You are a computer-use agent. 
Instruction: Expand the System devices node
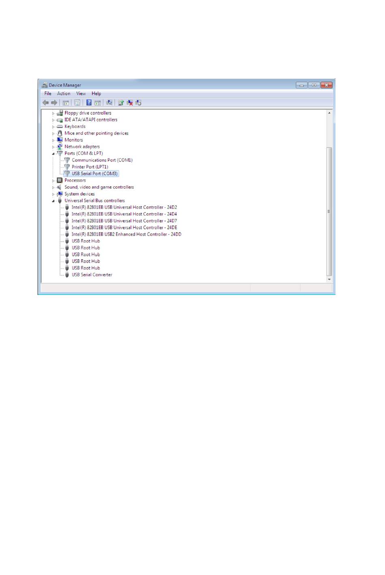[x=53, y=194]
